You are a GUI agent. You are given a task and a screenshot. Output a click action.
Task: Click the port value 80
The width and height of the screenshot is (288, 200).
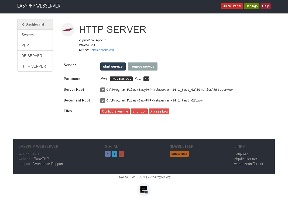click(146, 79)
